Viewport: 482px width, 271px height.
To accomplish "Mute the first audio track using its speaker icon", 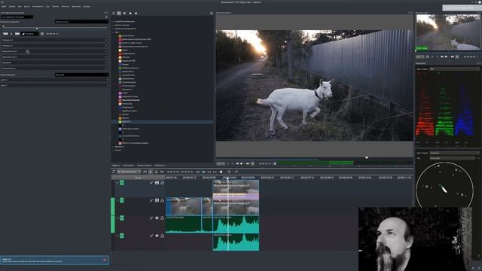I will (x=157, y=218).
